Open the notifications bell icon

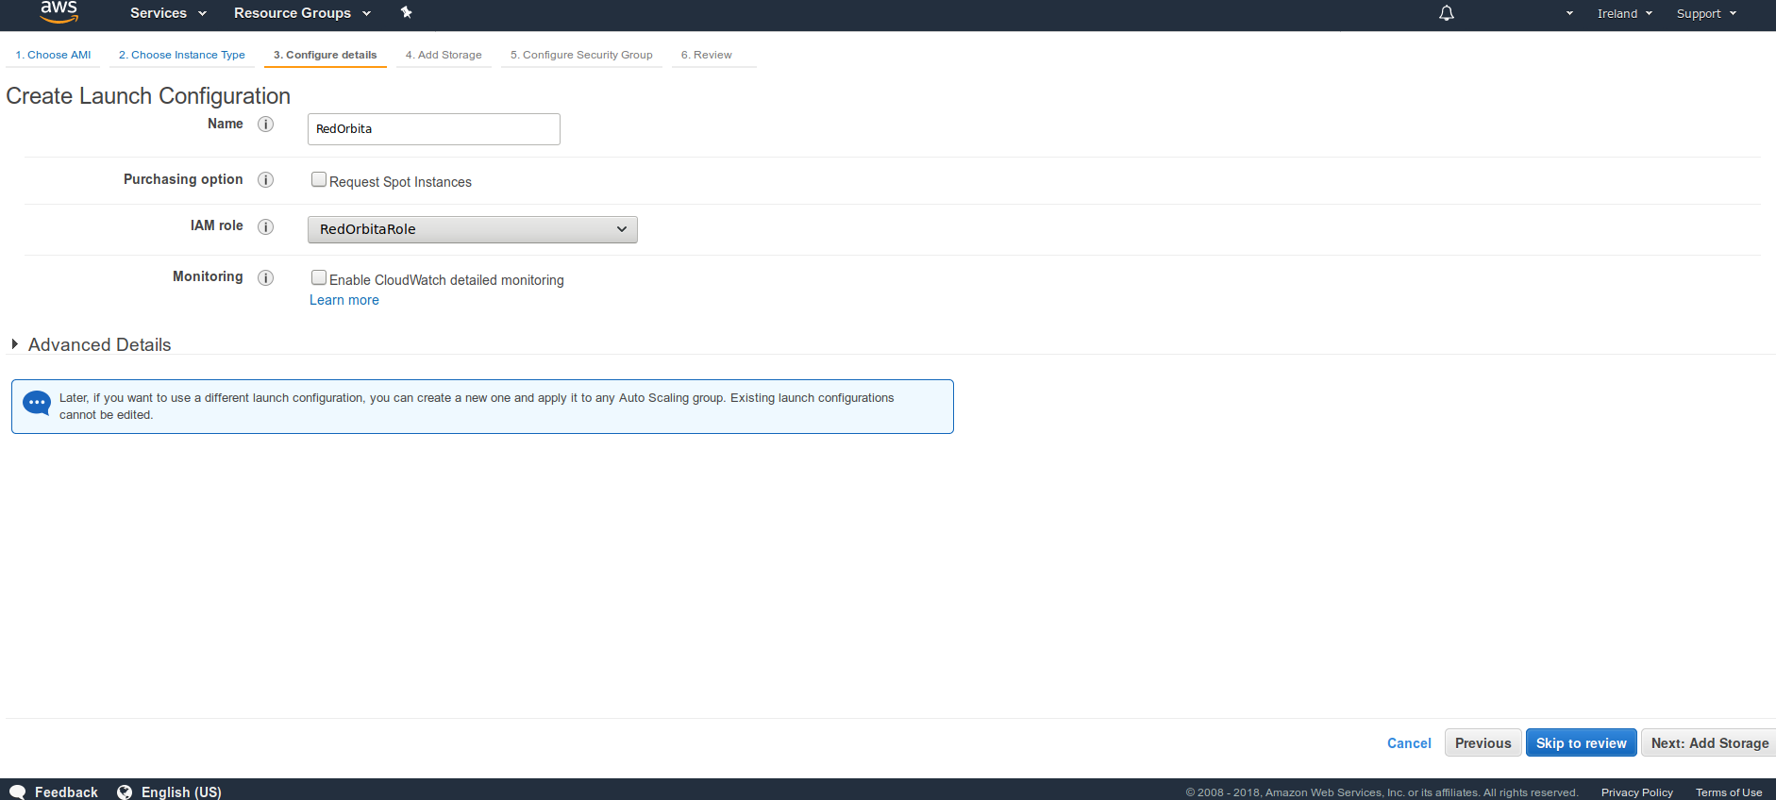pos(1446,13)
